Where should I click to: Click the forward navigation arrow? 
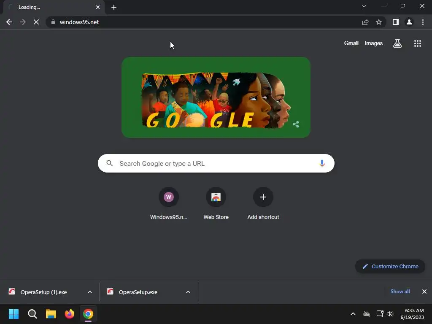point(23,22)
